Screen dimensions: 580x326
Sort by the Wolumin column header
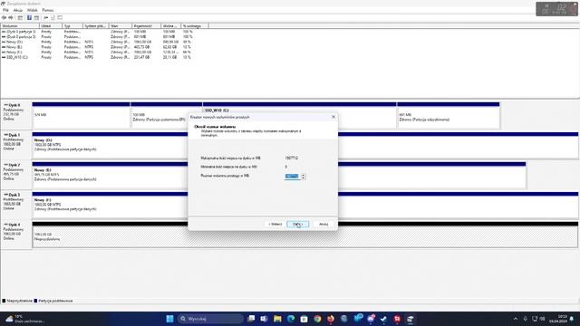pos(20,26)
